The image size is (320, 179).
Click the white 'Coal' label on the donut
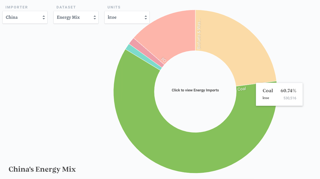click(241, 89)
